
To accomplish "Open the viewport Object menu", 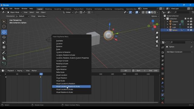I will pos(43,12).
